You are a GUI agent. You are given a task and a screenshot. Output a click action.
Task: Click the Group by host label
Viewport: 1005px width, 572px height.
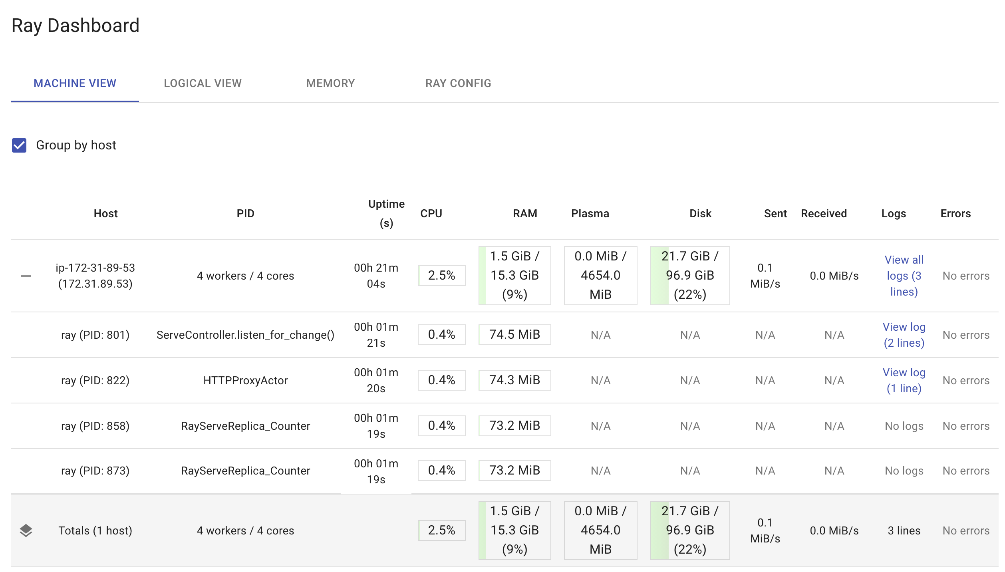point(76,145)
